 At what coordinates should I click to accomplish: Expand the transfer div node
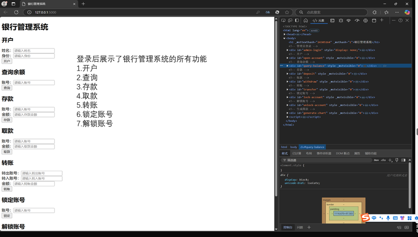click(287, 89)
